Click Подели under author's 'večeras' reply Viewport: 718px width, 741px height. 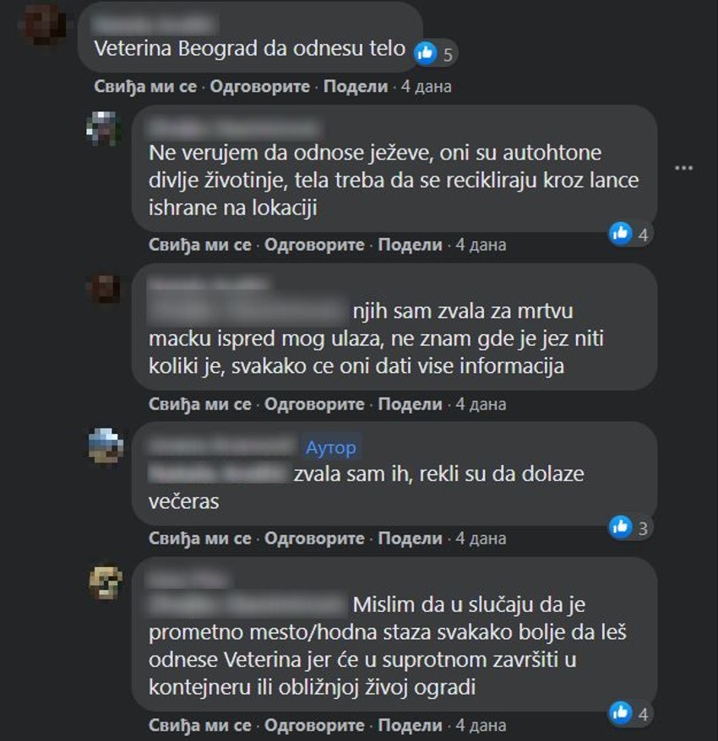click(x=410, y=538)
